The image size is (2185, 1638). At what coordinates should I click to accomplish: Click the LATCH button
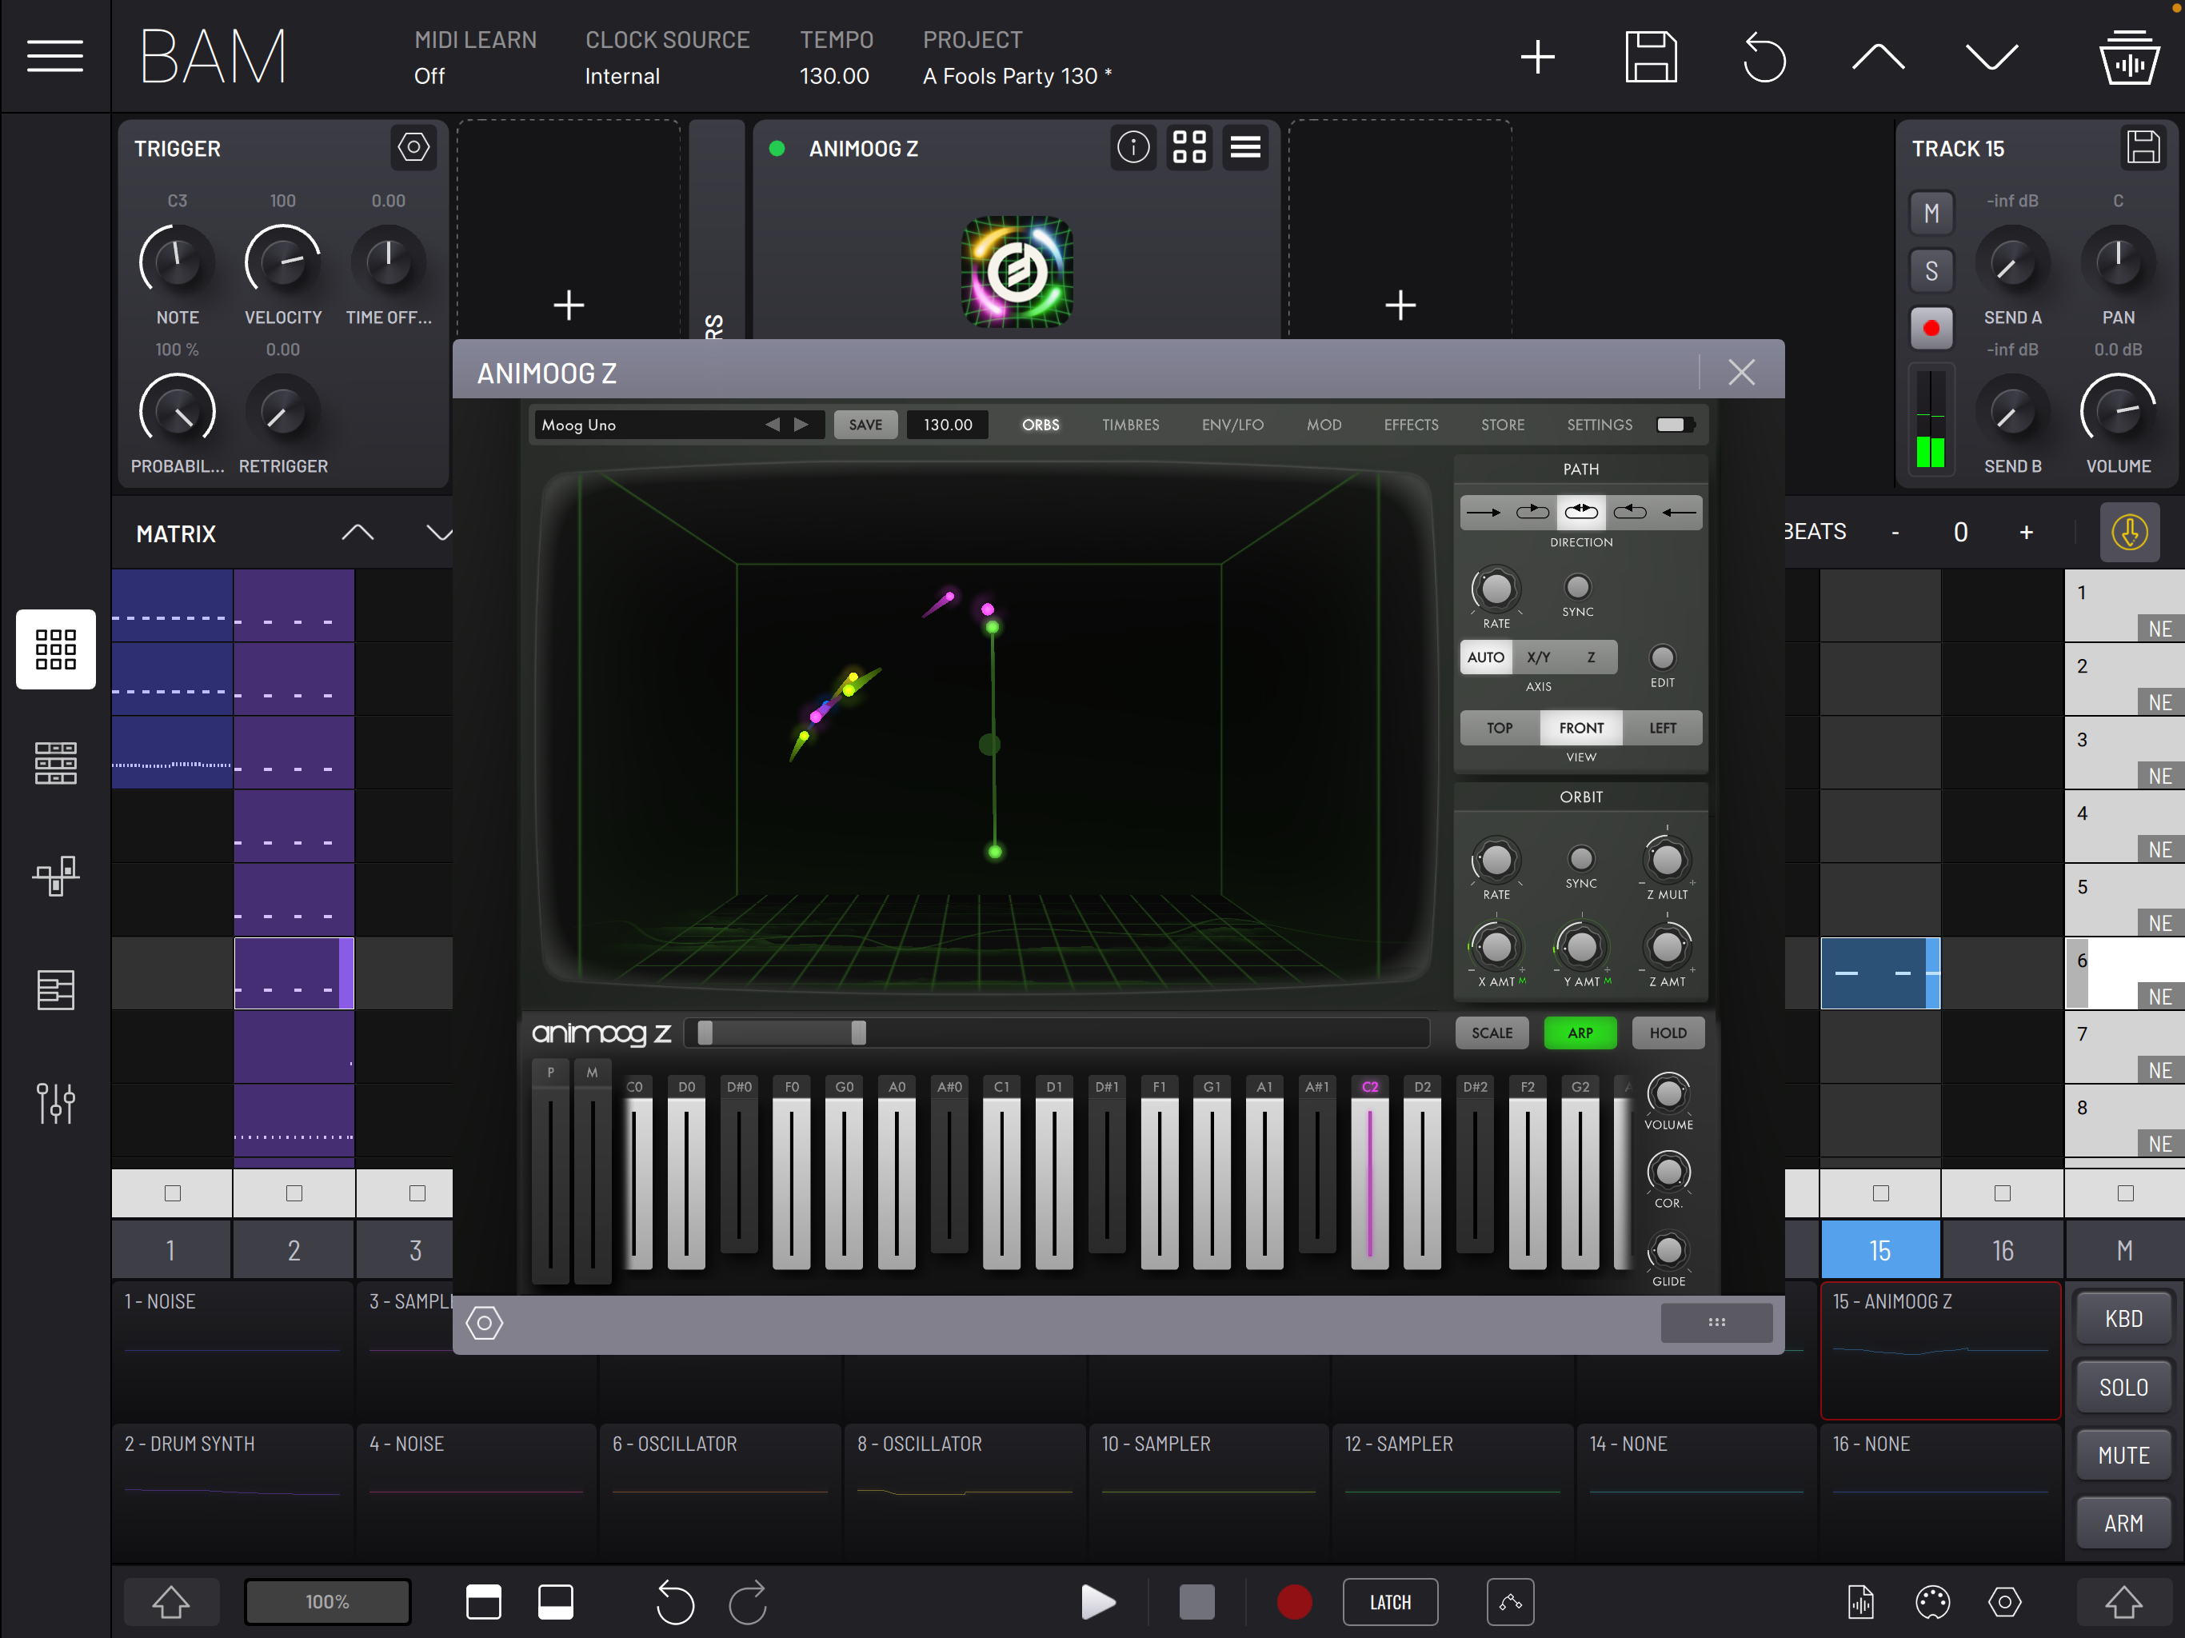click(x=1389, y=1603)
